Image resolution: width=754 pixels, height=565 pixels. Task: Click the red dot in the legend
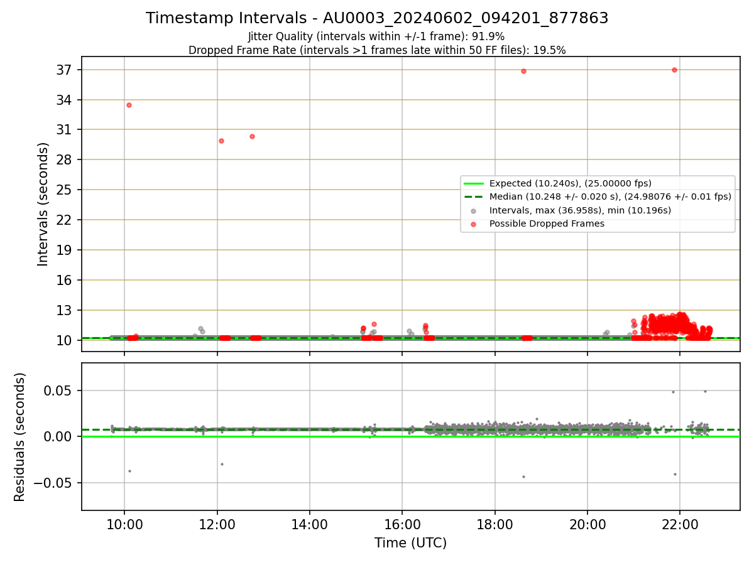pyautogui.click(x=474, y=224)
